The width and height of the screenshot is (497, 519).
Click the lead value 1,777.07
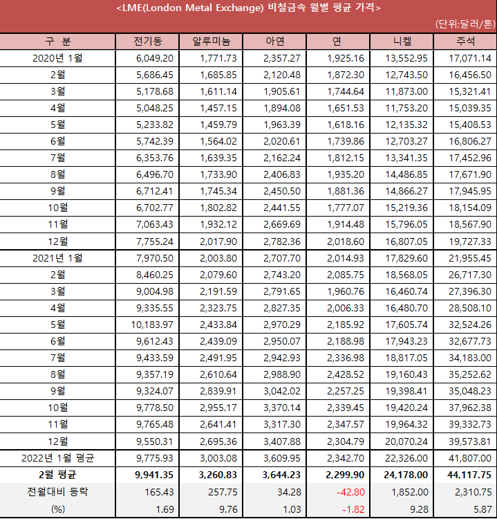[346, 208]
